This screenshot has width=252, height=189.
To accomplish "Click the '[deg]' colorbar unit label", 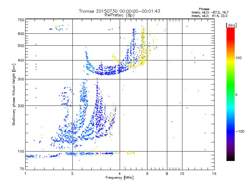I will click(x=231, y=25).
